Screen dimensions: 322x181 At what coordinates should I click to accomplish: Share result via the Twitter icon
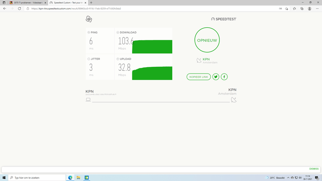point(216,77)
